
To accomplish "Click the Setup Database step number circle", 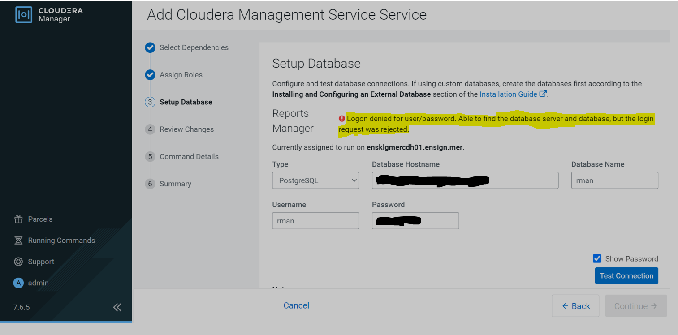I will (150, 102).
